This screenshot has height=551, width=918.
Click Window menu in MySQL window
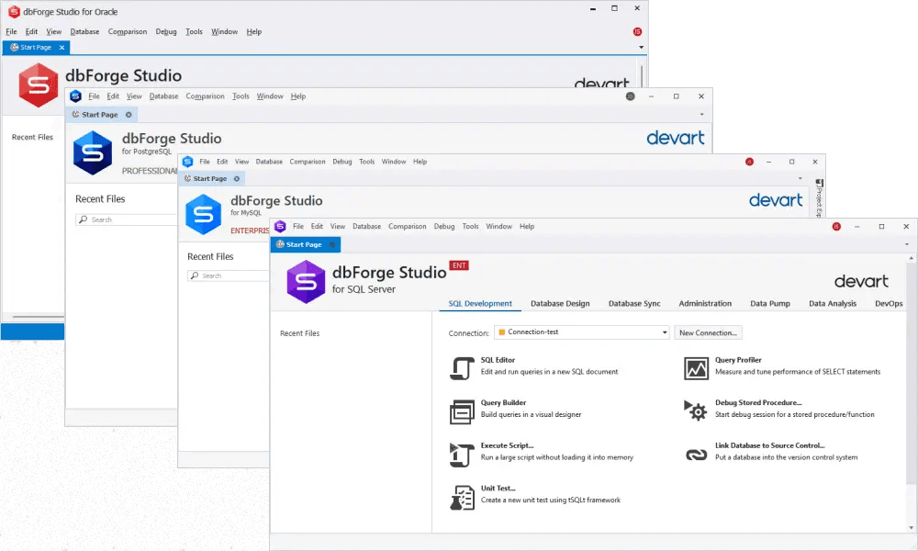tap(394, 162)
